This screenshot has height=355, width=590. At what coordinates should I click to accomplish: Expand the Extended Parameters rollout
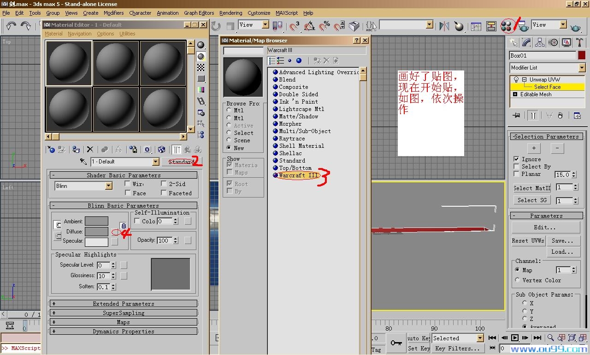pos(124,303)
